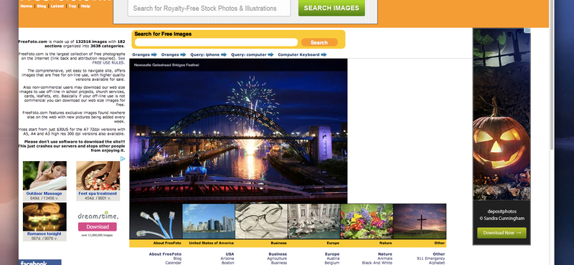This screenshot has height=265, width=574.
Task: Open the colorful flowers Nature thumbnail
Action: 367,221
